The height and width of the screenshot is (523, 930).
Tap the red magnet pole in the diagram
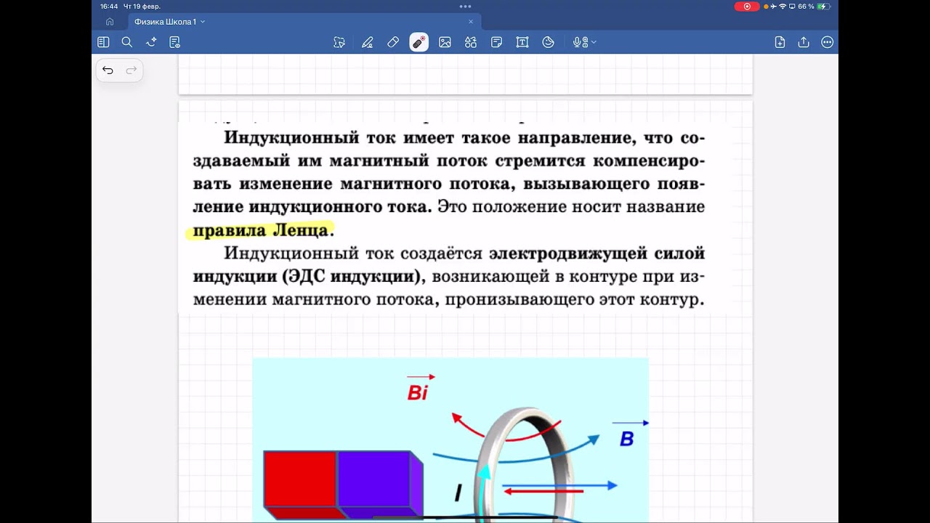300,479
